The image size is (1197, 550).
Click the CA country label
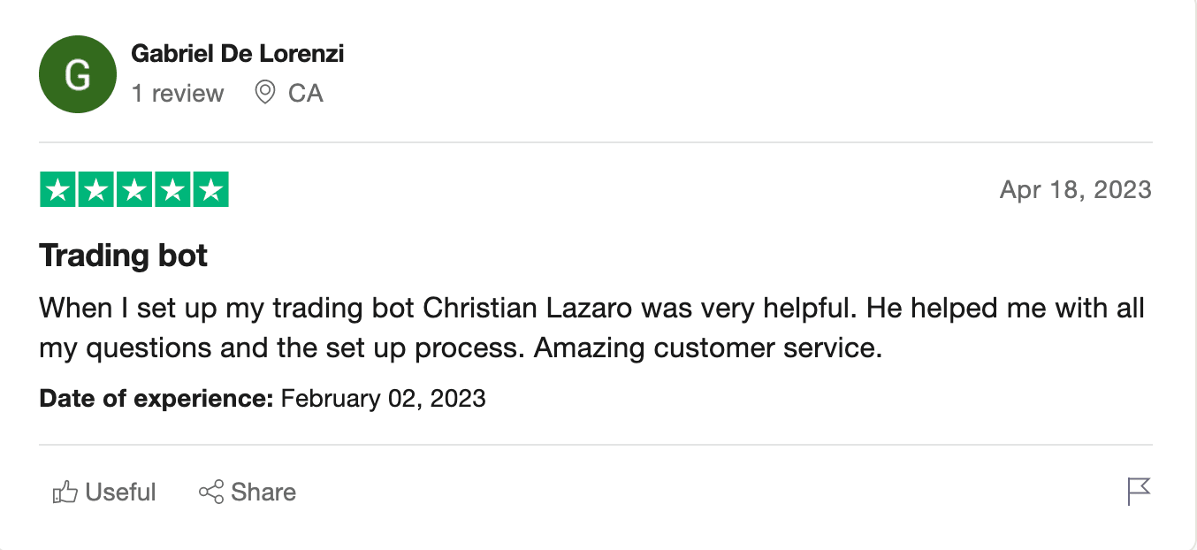306,93
